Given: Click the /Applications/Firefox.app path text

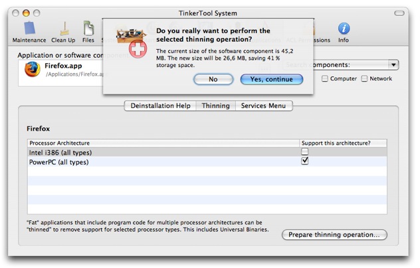Looking at the screenshot, I should tap(75, 74).
